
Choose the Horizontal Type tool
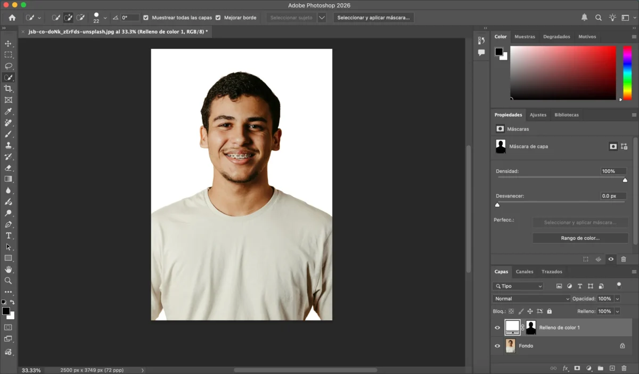pyautogui.click(x=9, y=235)
